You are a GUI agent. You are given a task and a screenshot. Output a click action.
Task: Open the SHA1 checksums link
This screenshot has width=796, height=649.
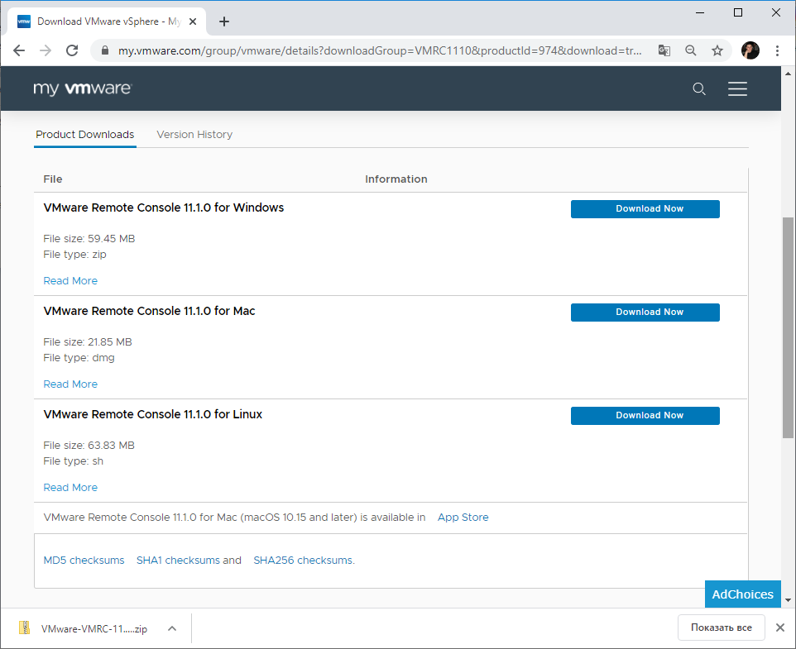[178, 561]
